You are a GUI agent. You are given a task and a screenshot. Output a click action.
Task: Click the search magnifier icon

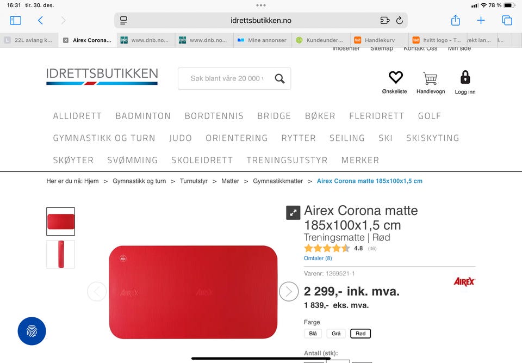pos(279,79)
